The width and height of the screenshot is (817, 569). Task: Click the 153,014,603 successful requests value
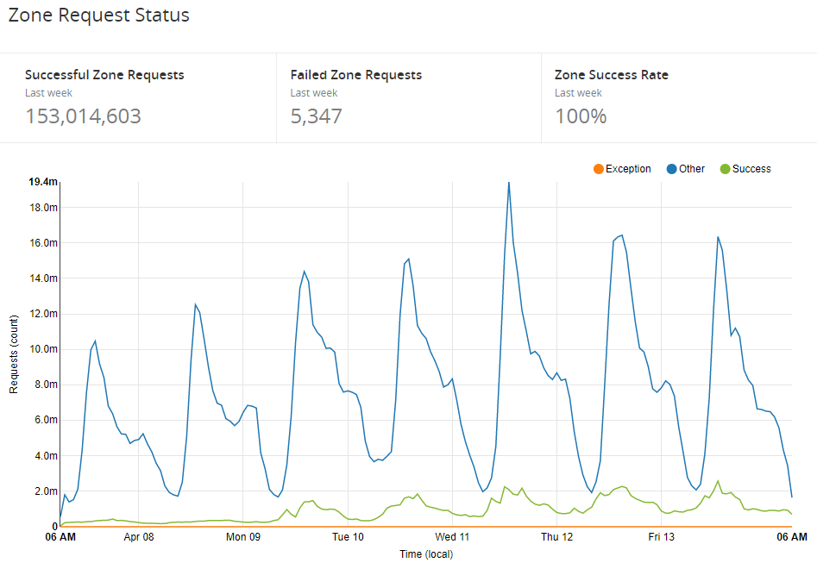point(83,116)
